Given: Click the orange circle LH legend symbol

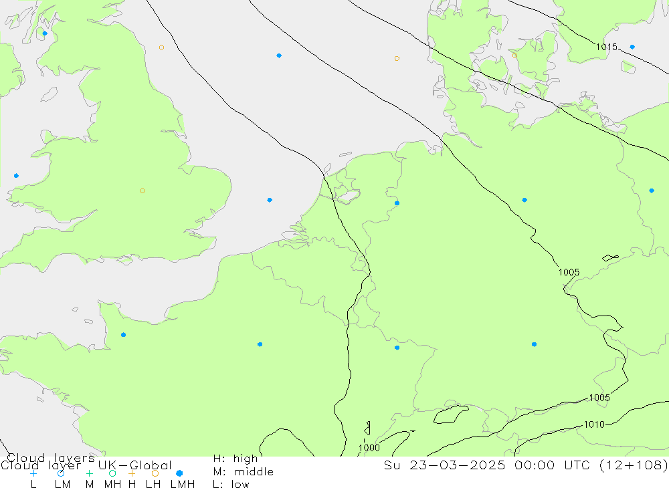Looking at the screenshot, I should coord(155,473).
